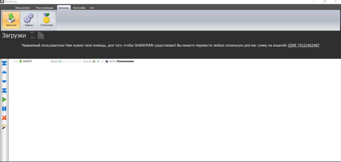Move selected download up one position
341x162 pixels.
click(x=4, y=72)
